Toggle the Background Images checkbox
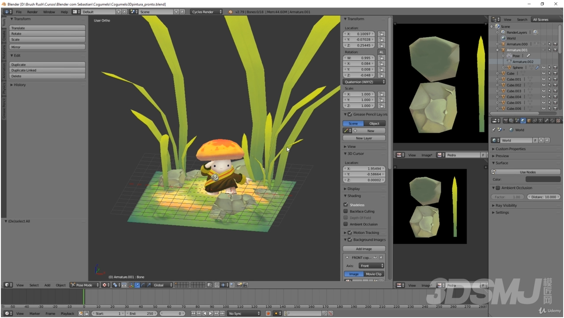The width and height of the screenshot is (564, 318). 350,240
